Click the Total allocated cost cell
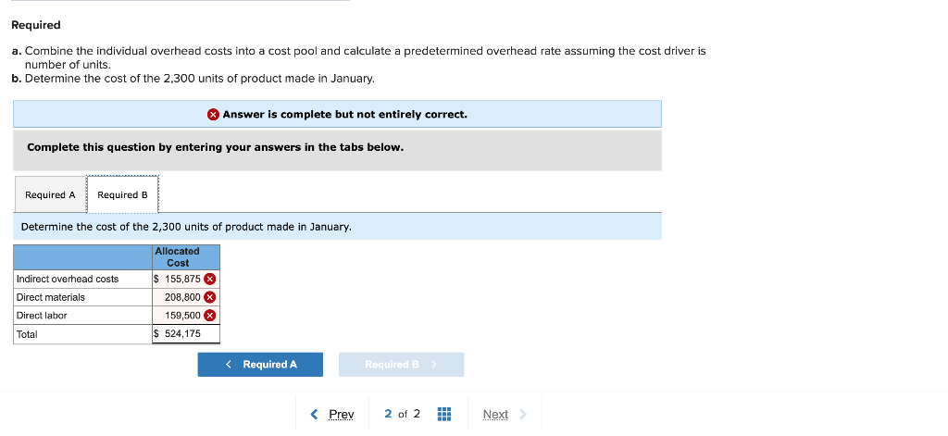 click(x=185, y=334)
